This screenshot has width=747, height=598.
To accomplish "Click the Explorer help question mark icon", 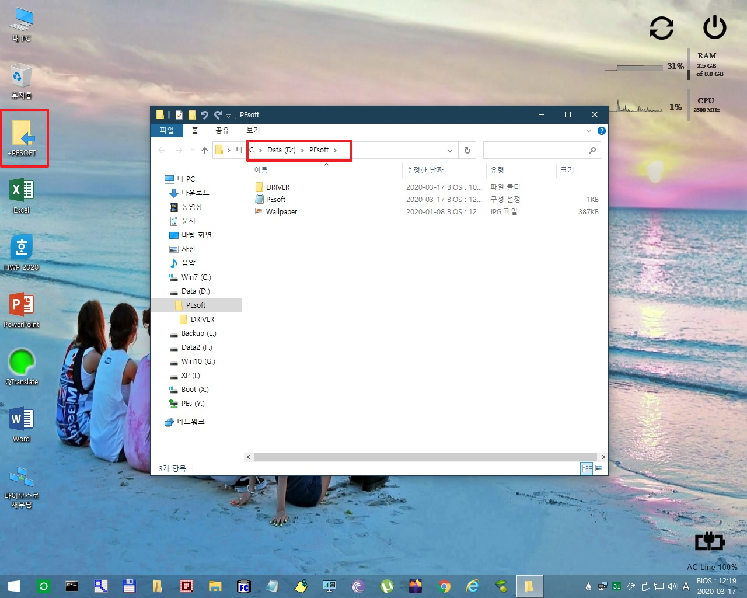I will tap(601, 131).
